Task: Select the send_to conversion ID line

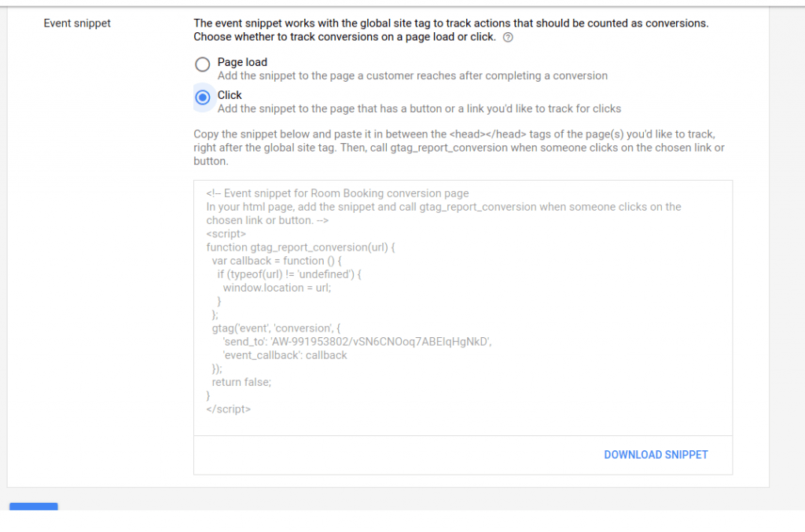Action: coord(354,341)
